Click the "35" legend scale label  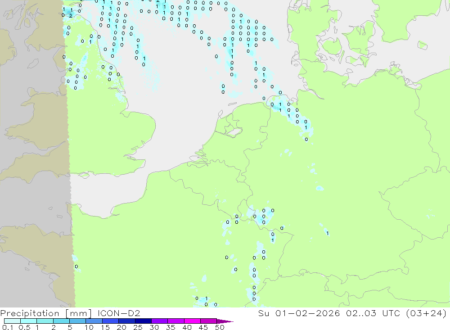tap(171, 327)
